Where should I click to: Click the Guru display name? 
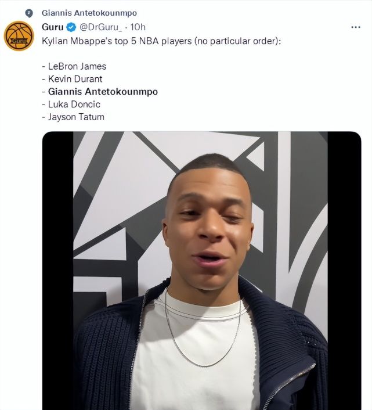[52, 27]
